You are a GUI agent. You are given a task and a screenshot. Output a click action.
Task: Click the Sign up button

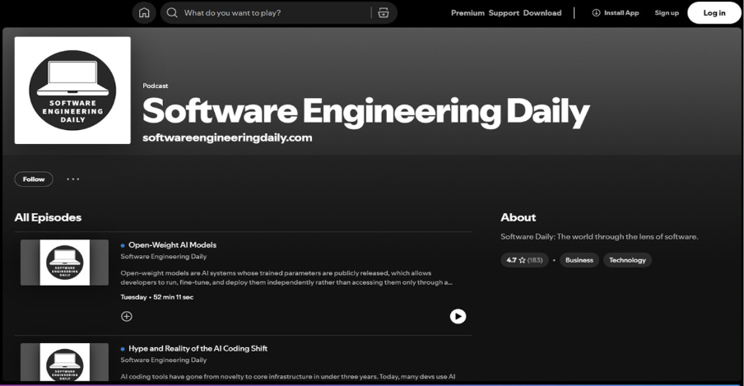click(x=667, y=13)
